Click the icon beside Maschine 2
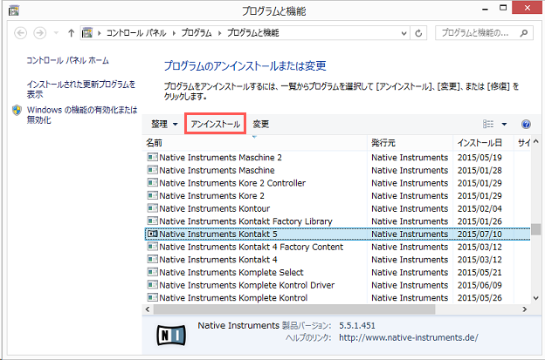545x360 pixels. (x=152, y=157)
